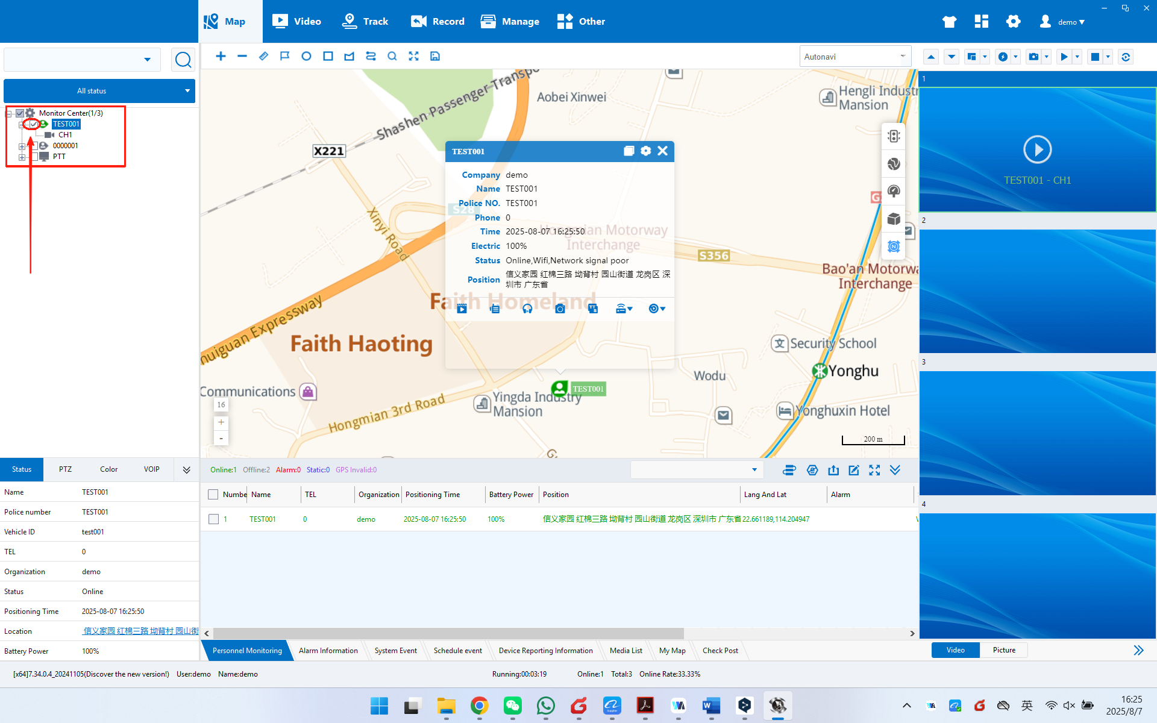Click the stop-all square button in video toolbar
The height and width of the screenshot is (723, 1157).
coord(1096,57)
